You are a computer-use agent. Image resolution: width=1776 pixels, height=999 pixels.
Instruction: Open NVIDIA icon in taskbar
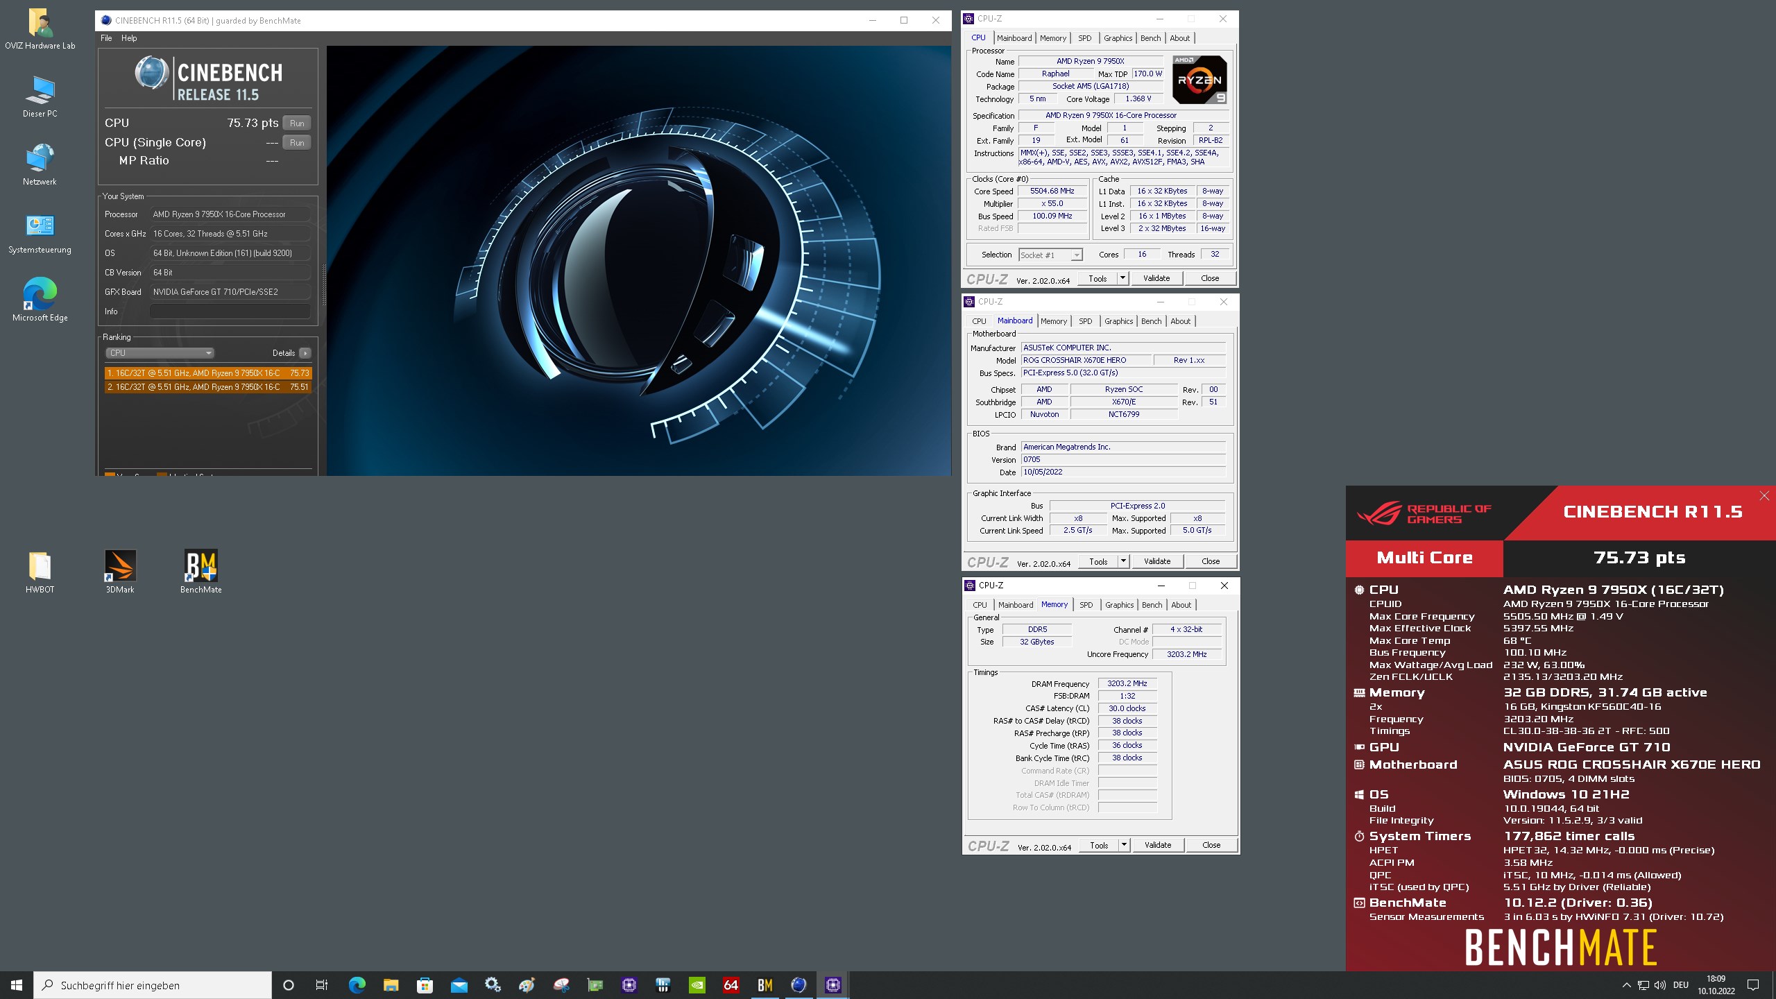click(x=697, y=985)
